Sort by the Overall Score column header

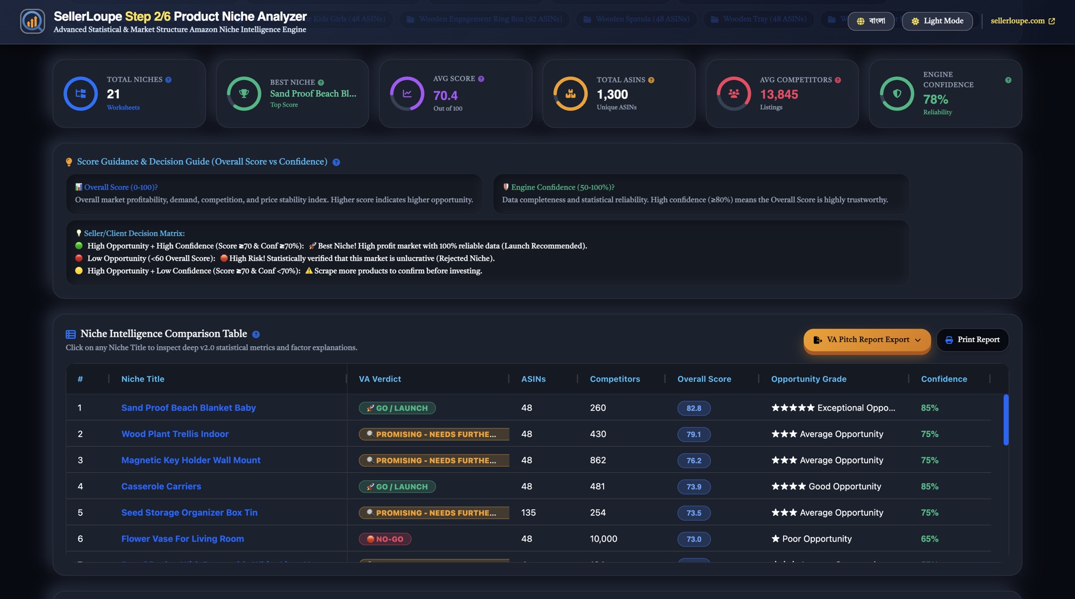pyautogui.click(x=704, y=379)
